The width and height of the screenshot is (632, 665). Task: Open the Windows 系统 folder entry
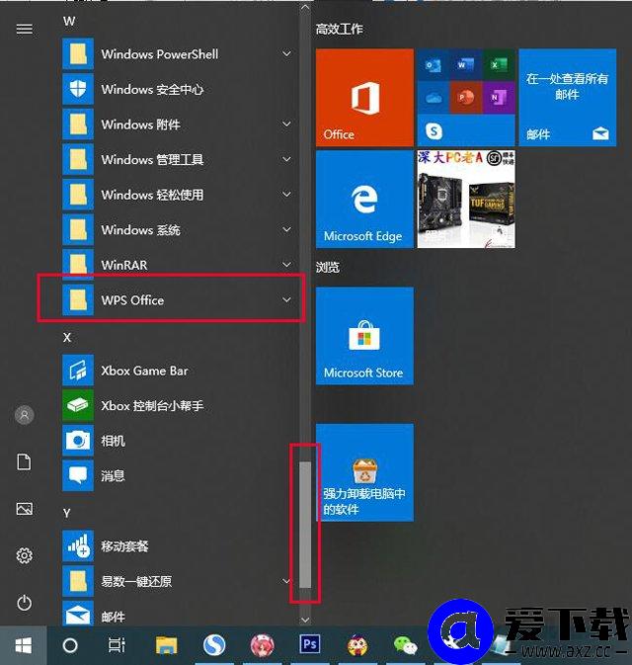click(x=179, y=229)
